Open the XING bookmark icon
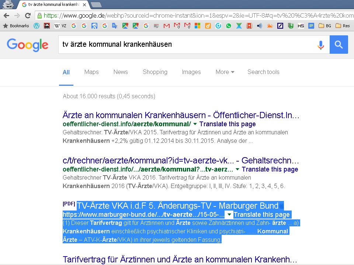The width and height of the screenshot is (354, 265). click(239, 26)
